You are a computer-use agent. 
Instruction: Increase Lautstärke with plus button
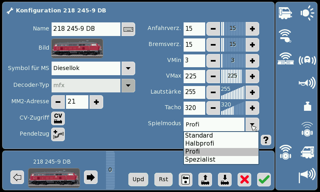(x=252, y=92)
